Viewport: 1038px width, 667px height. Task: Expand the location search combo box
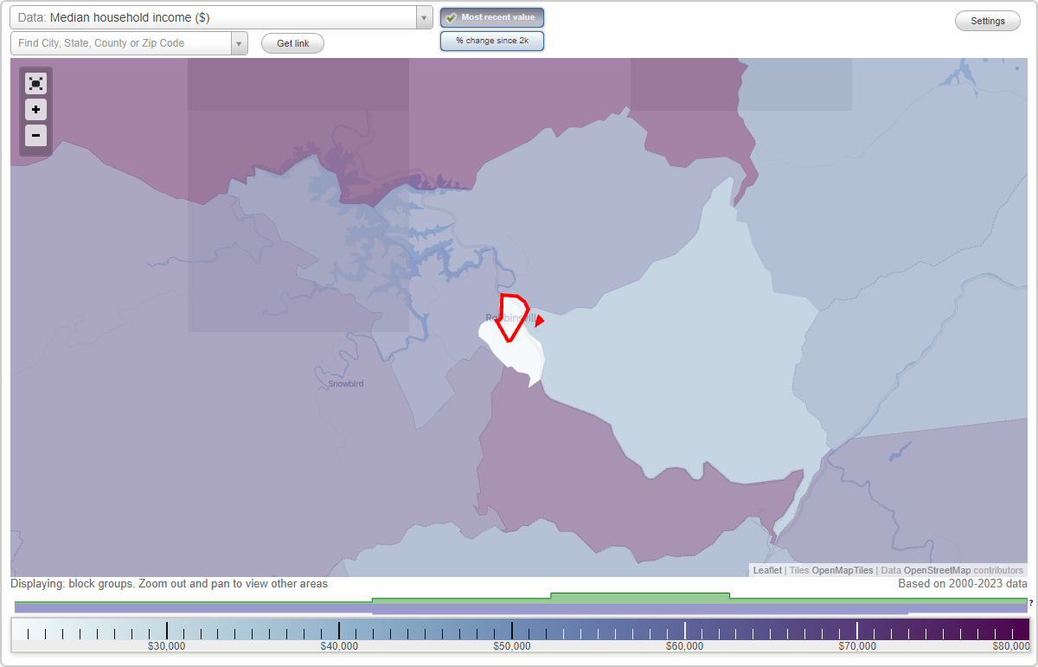click(240, 42)
